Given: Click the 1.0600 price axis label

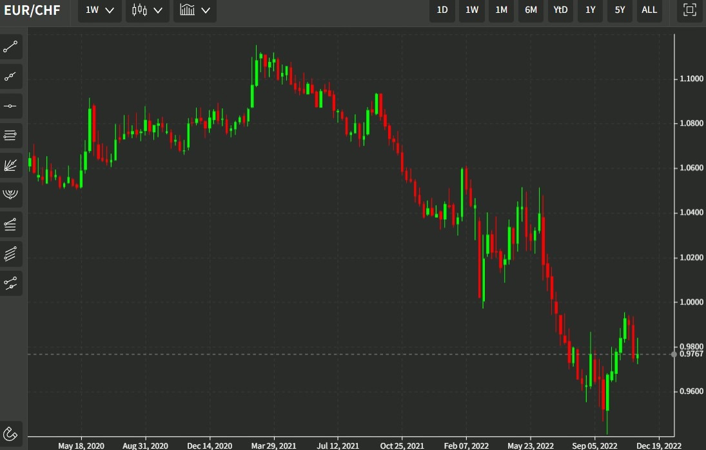Looking at the screenshot, I should point(691,168).
